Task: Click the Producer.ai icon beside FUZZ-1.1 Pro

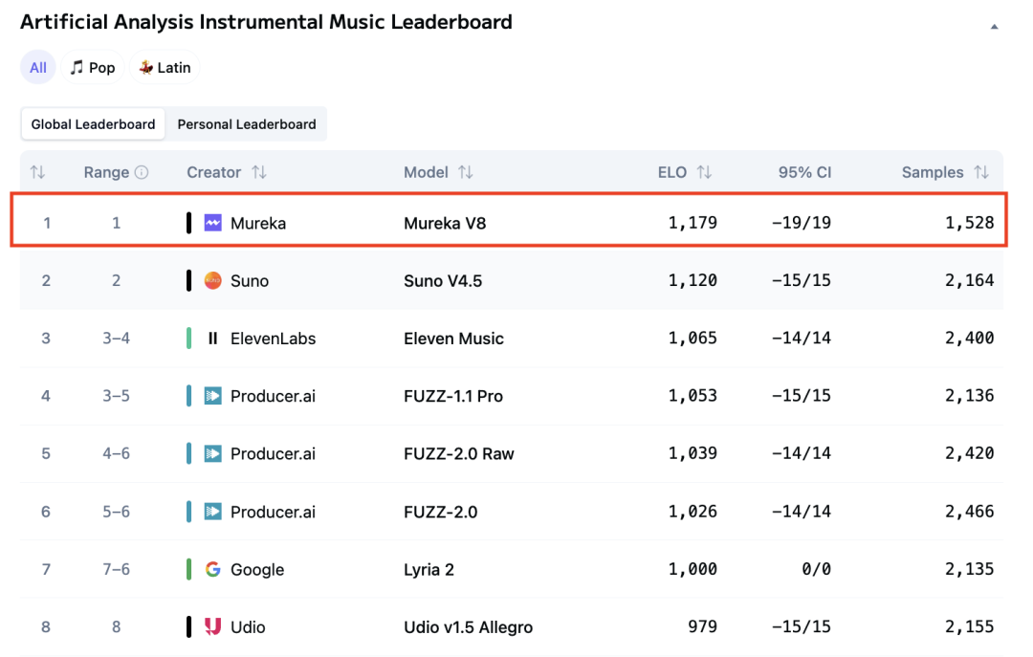Action: (x=212, y=396)
